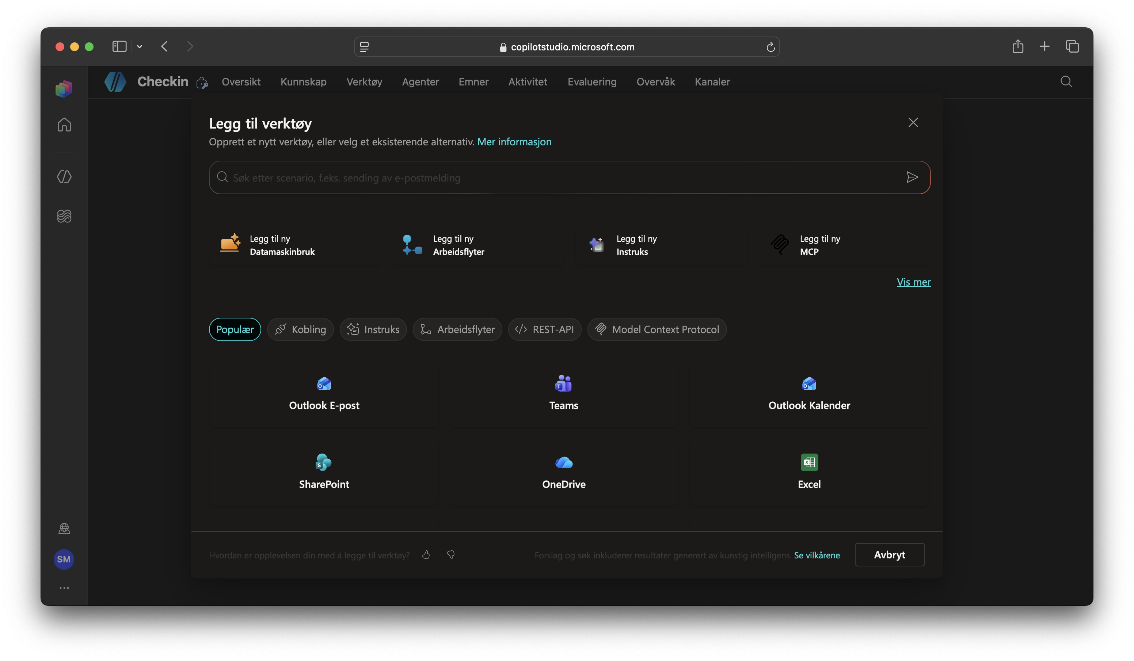This screenshot has width=1134, height=661.
Task: Add a new Arbeidsflyter tool
Action: point(478,245)
